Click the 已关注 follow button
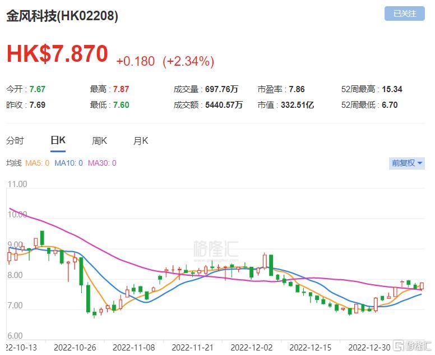 405,13
